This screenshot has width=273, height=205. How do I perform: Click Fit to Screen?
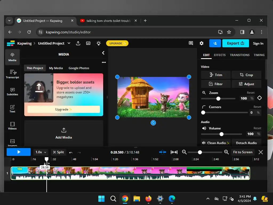tap(243, 152)
